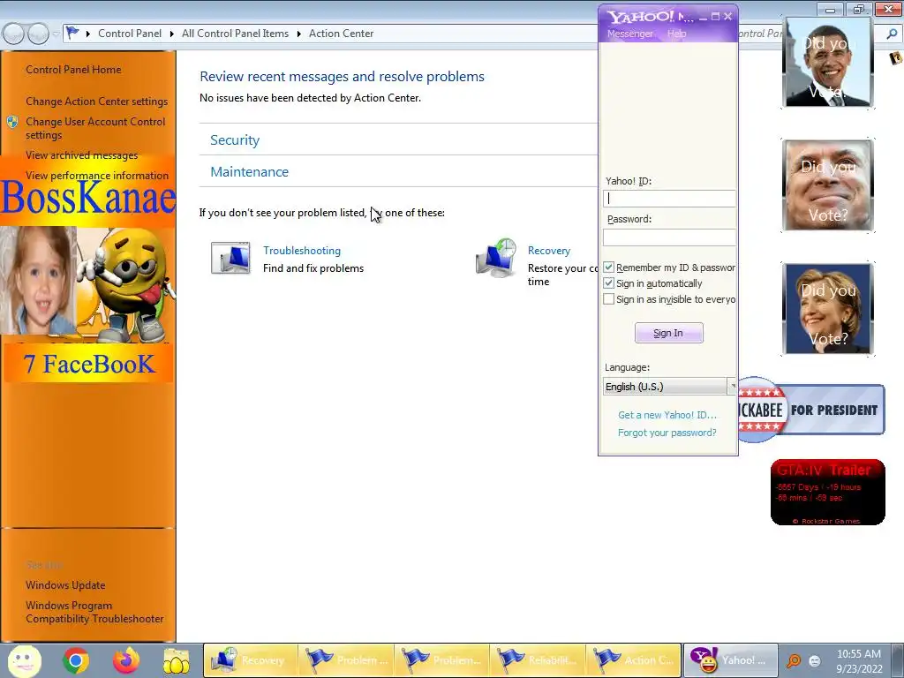
Task: Expand the arrow after Control Panel breadcrumb
Action: tap(172, 34)
